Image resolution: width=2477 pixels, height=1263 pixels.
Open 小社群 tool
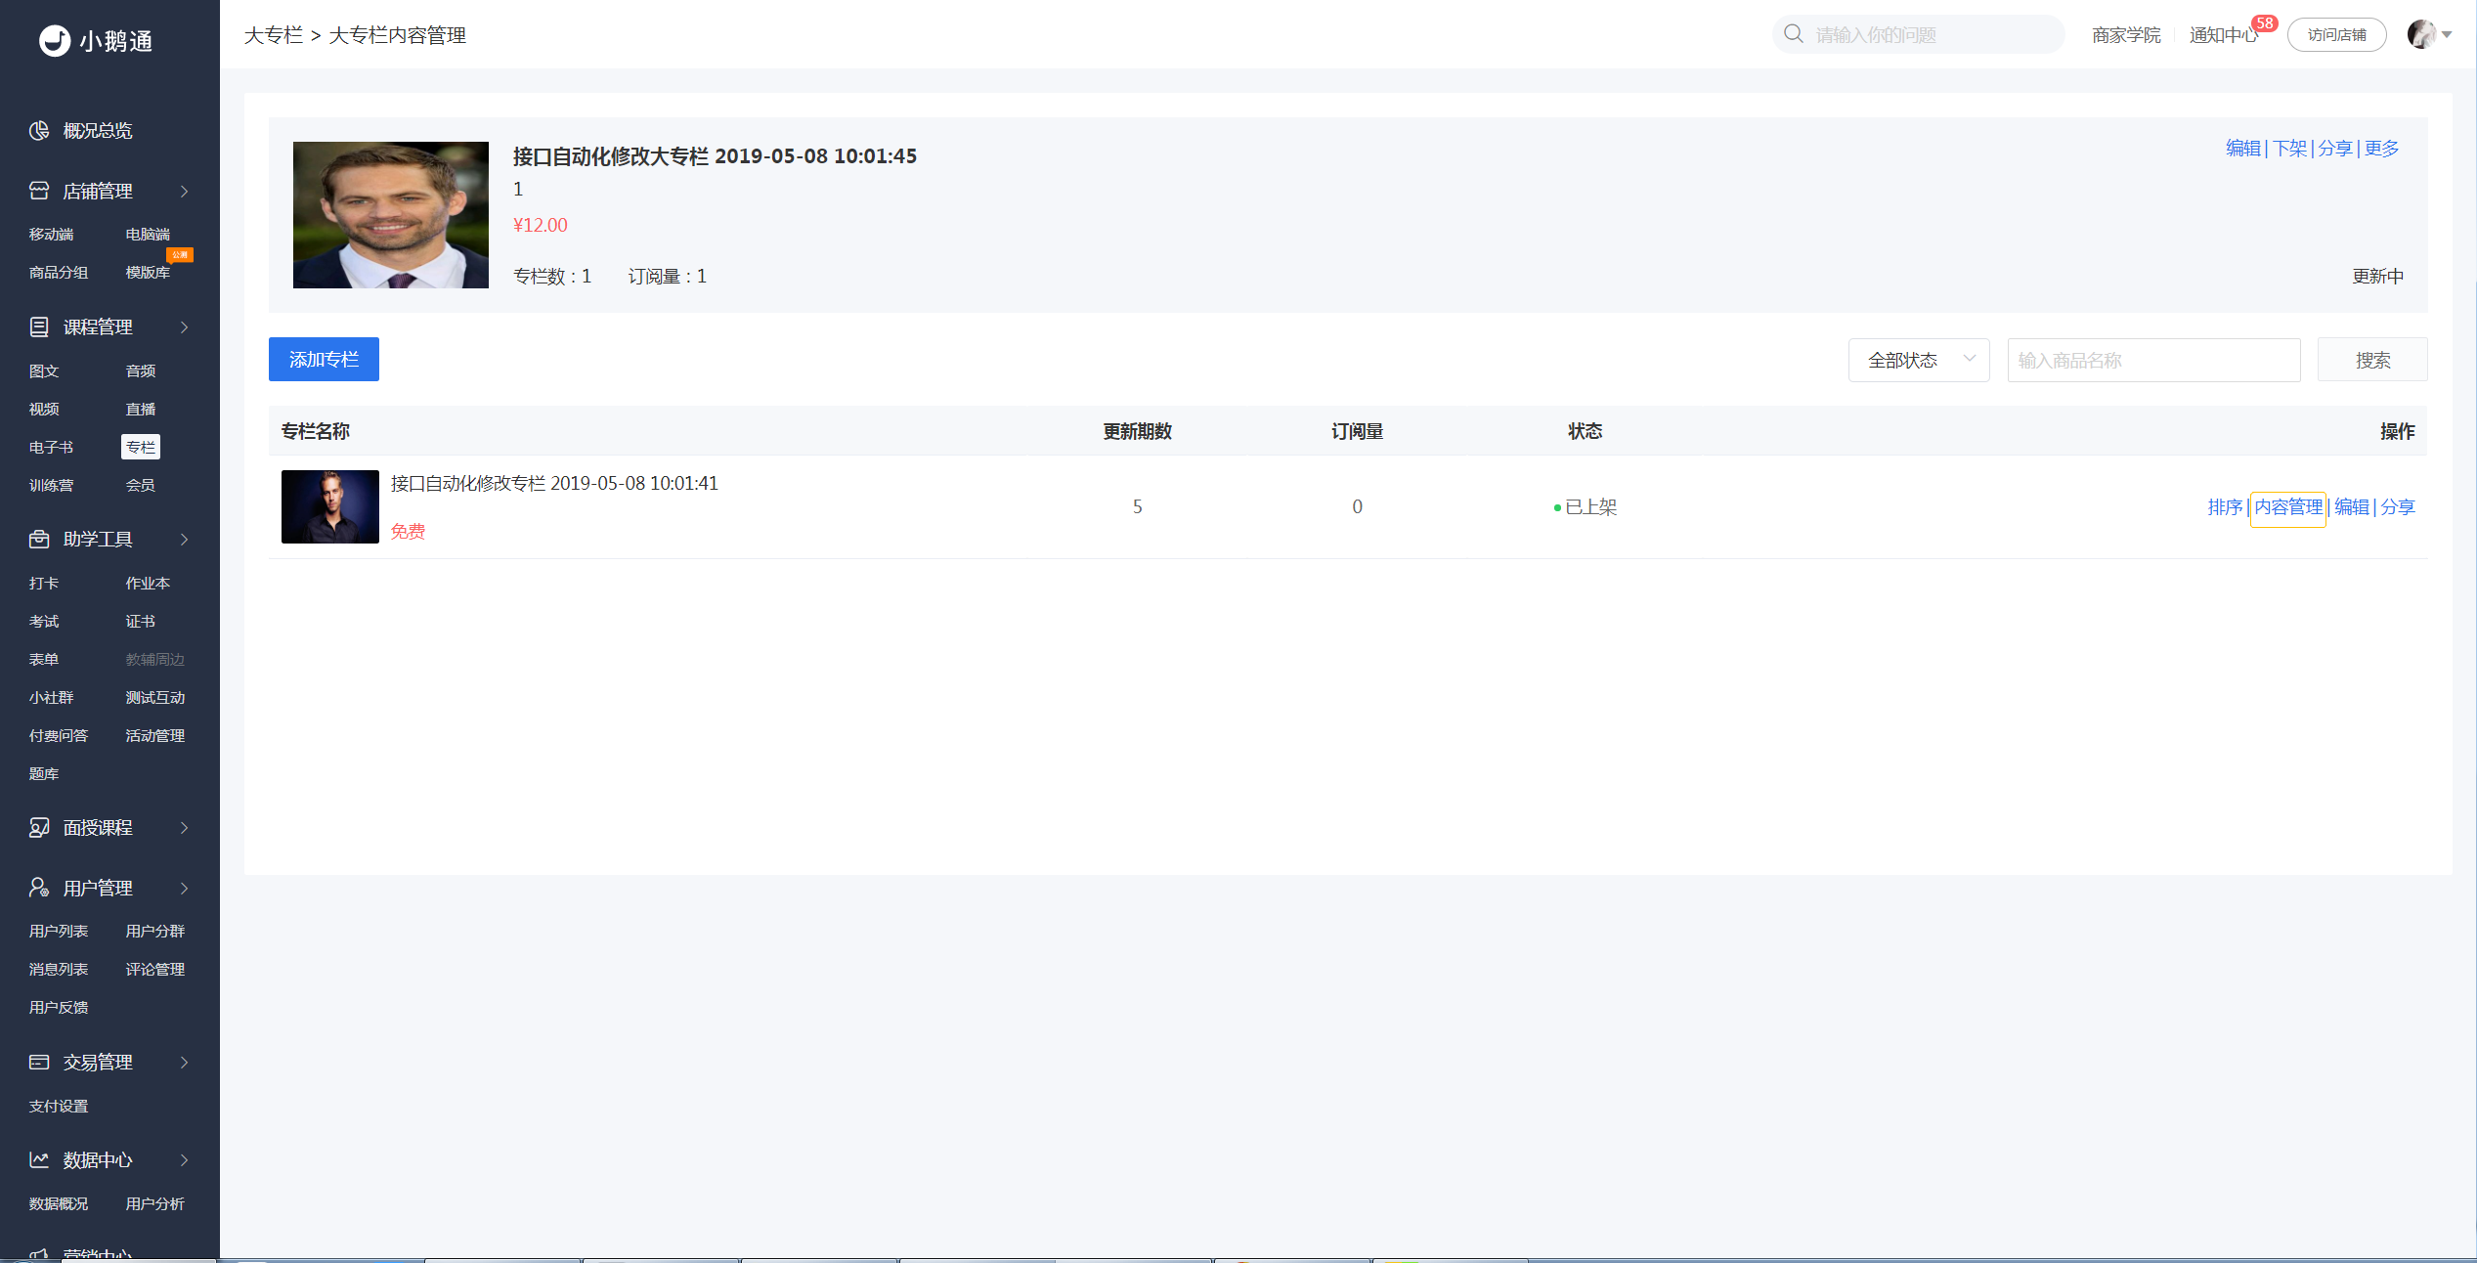(x=51, y=698)
